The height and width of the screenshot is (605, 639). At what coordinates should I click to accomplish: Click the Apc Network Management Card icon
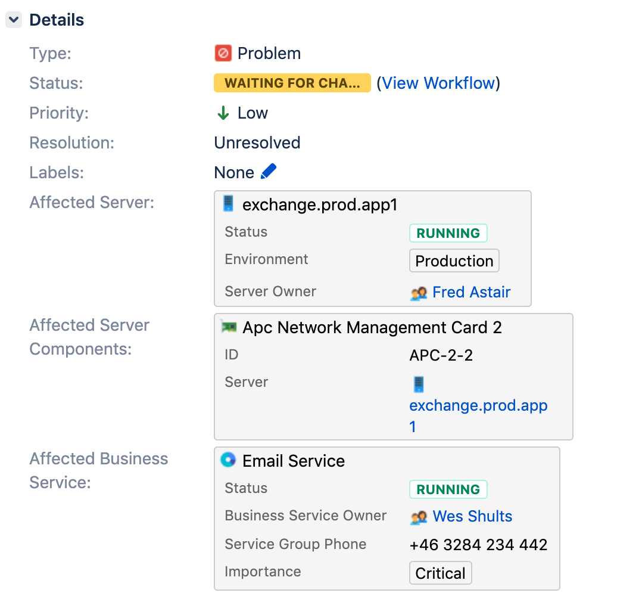[228, 327]
